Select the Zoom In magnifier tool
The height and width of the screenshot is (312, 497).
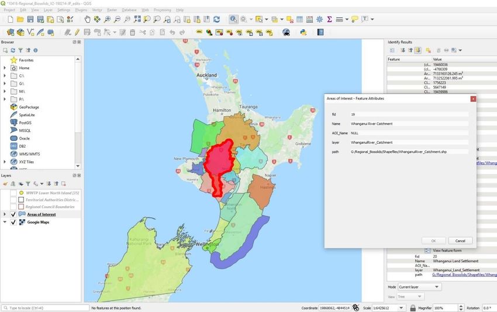click(x=107, y=19)
